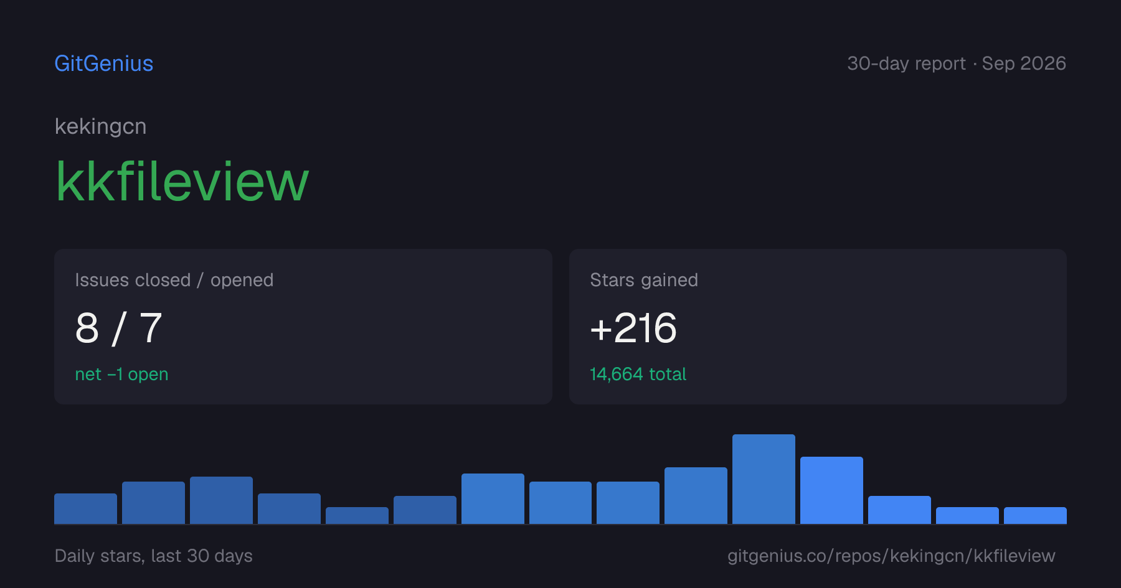The image size is (1121, 588).
Task: Open the Stars gained card
Action: tap(818, 327)
